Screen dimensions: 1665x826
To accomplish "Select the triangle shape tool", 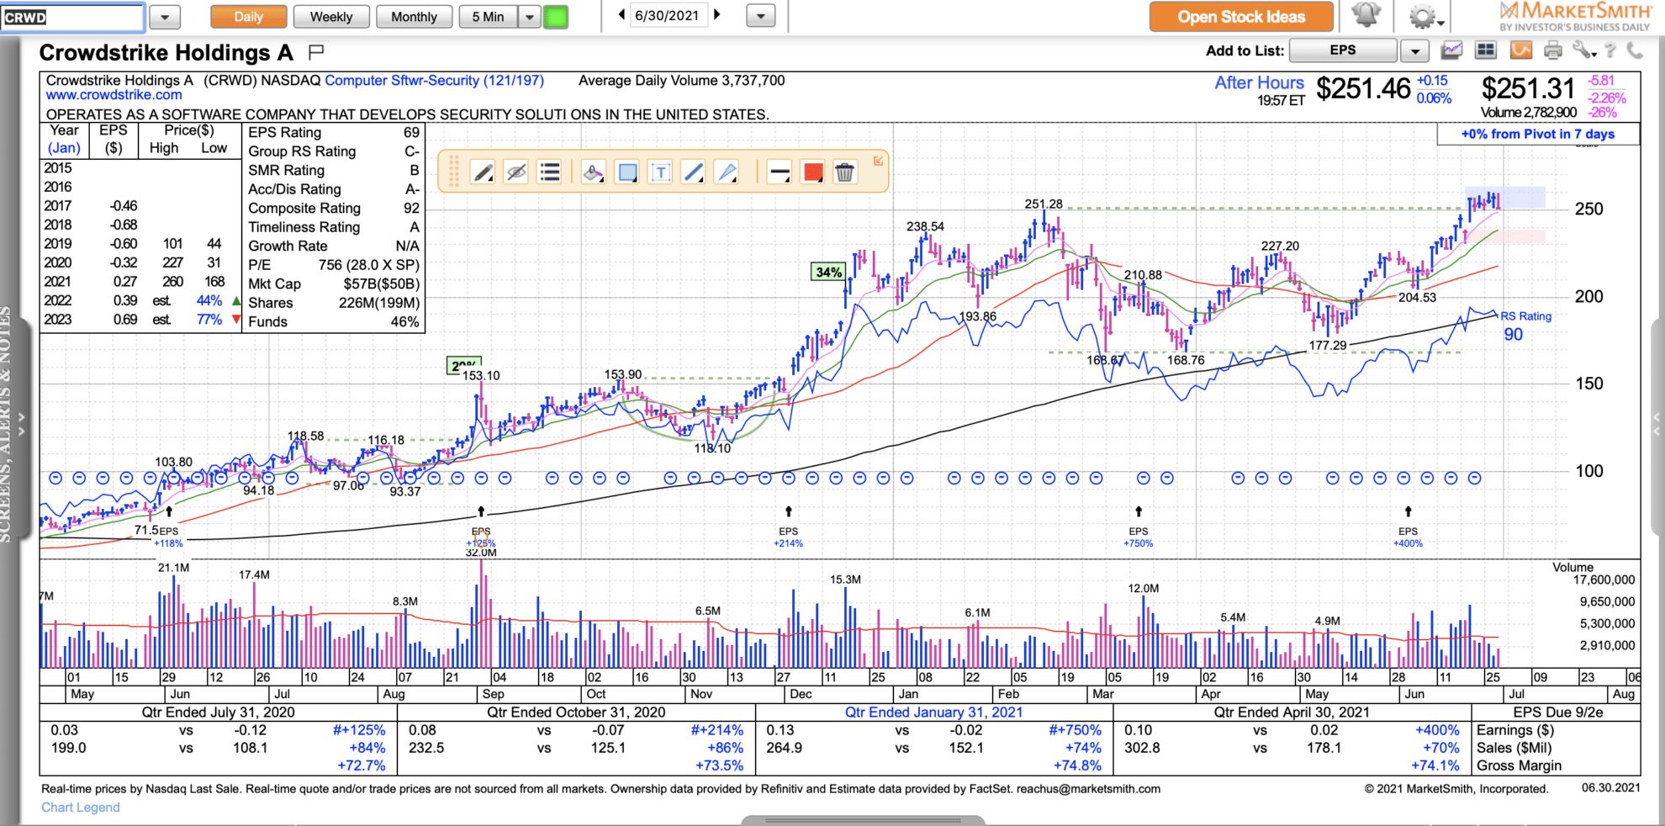I will click(727, 172).
